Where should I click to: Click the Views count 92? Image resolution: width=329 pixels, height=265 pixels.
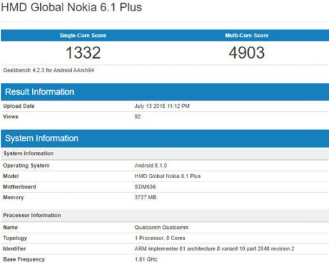click(138, 116)
